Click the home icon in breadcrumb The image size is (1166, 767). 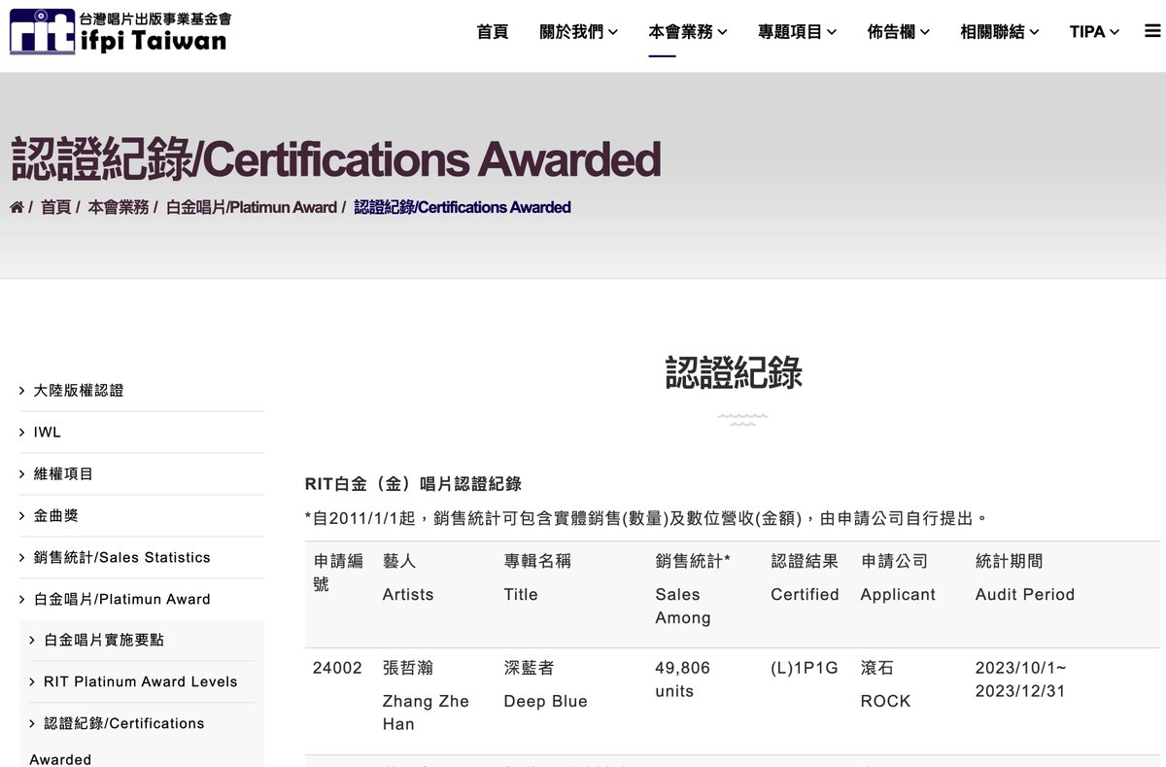click(17, 207)
